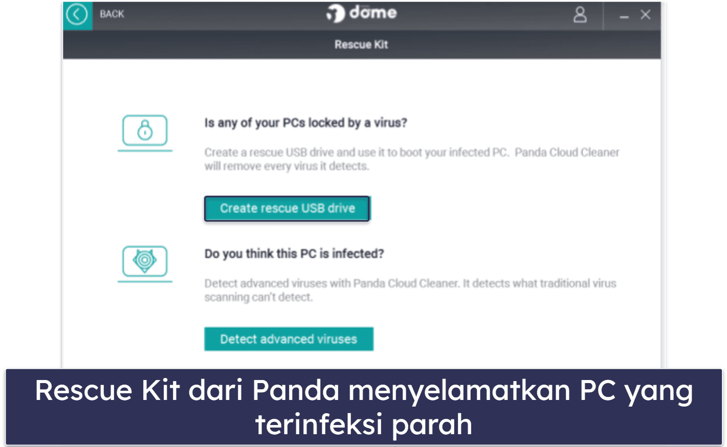Click the locked PC padlock icon

(145, 132)
